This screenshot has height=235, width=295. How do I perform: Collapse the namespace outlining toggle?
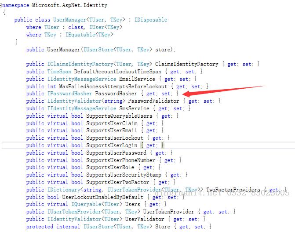point(1,5)
